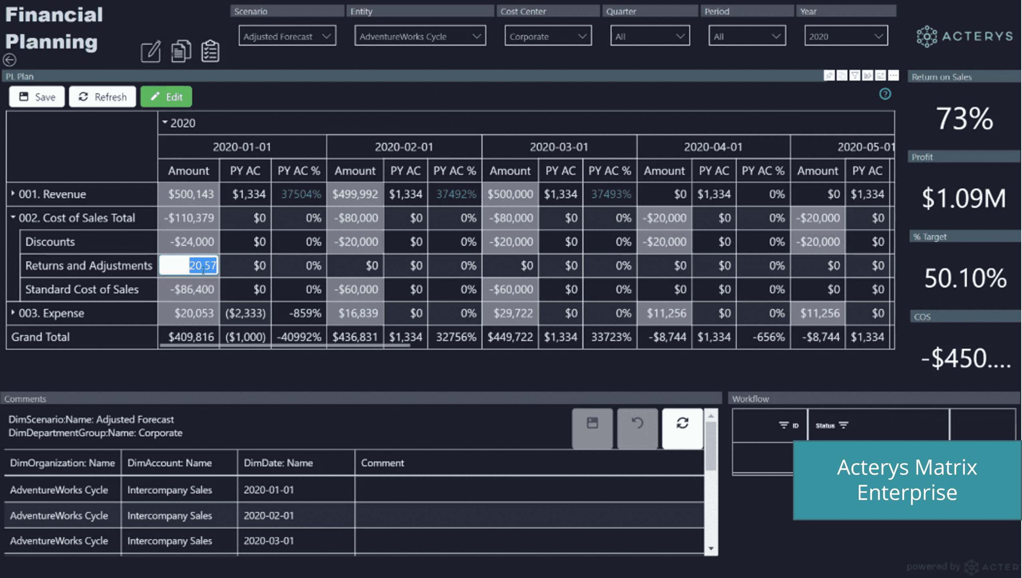Collapse the 002. Cost of Sales Total row

click(x=13, y=217)
